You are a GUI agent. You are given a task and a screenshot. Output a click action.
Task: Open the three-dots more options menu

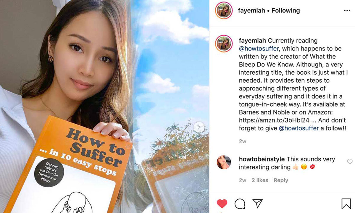tap(347, 11)
